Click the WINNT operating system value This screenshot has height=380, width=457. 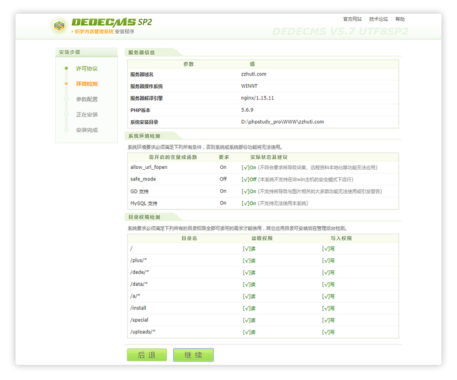[249, 86]
